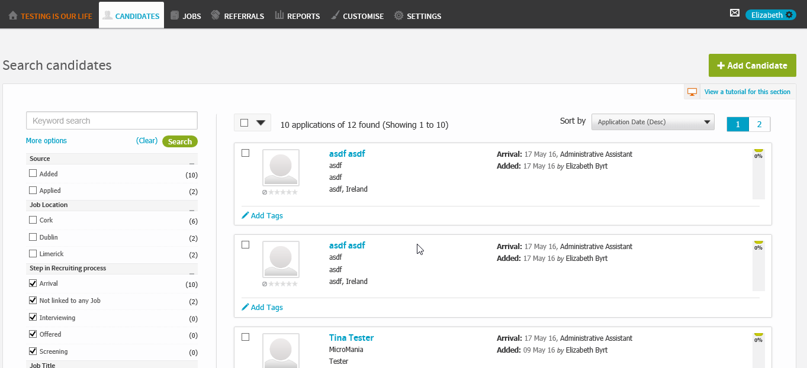The width and height of the screenshot is (807, 368).
Task: Click the pencil icon beside first Add Tags
Action: [245, 215]
